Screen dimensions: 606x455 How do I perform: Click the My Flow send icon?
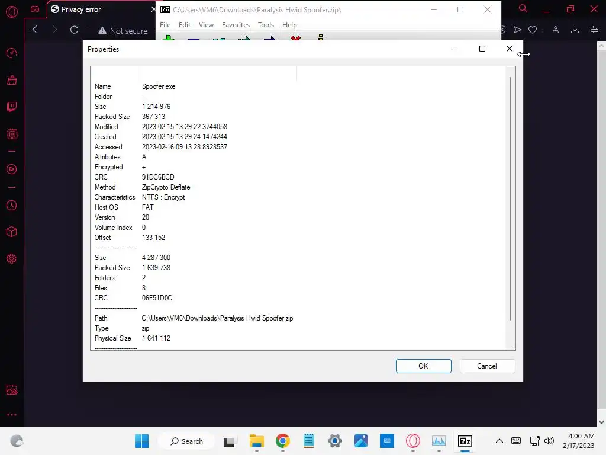(517, 30)
